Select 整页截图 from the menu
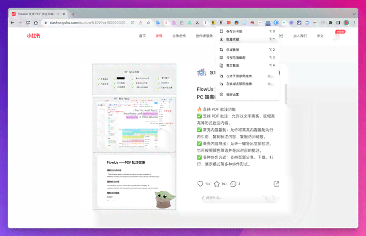Screen dimensions: 366x236 (x=248, y=66)
